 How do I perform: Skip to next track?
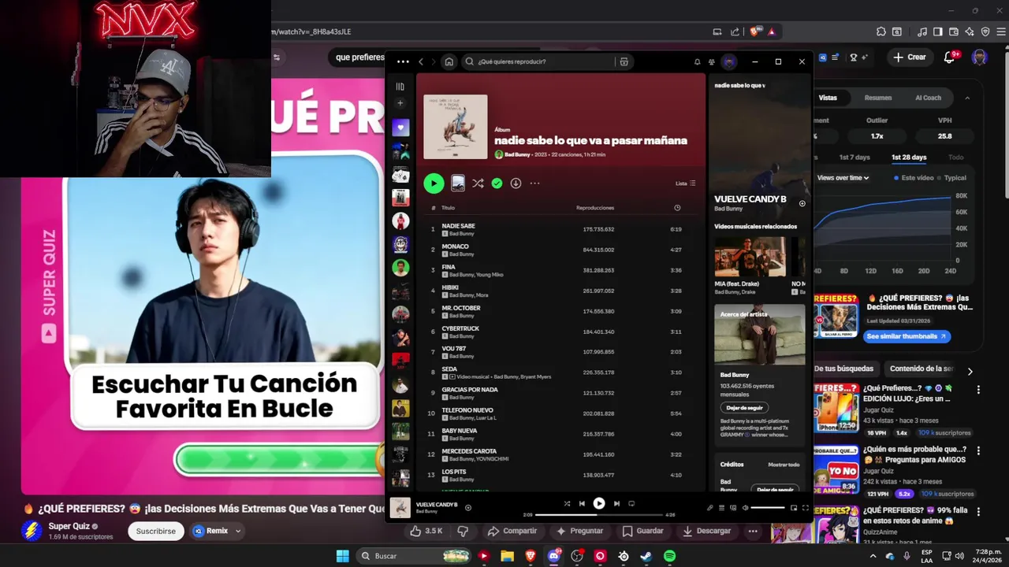[616, 503]
